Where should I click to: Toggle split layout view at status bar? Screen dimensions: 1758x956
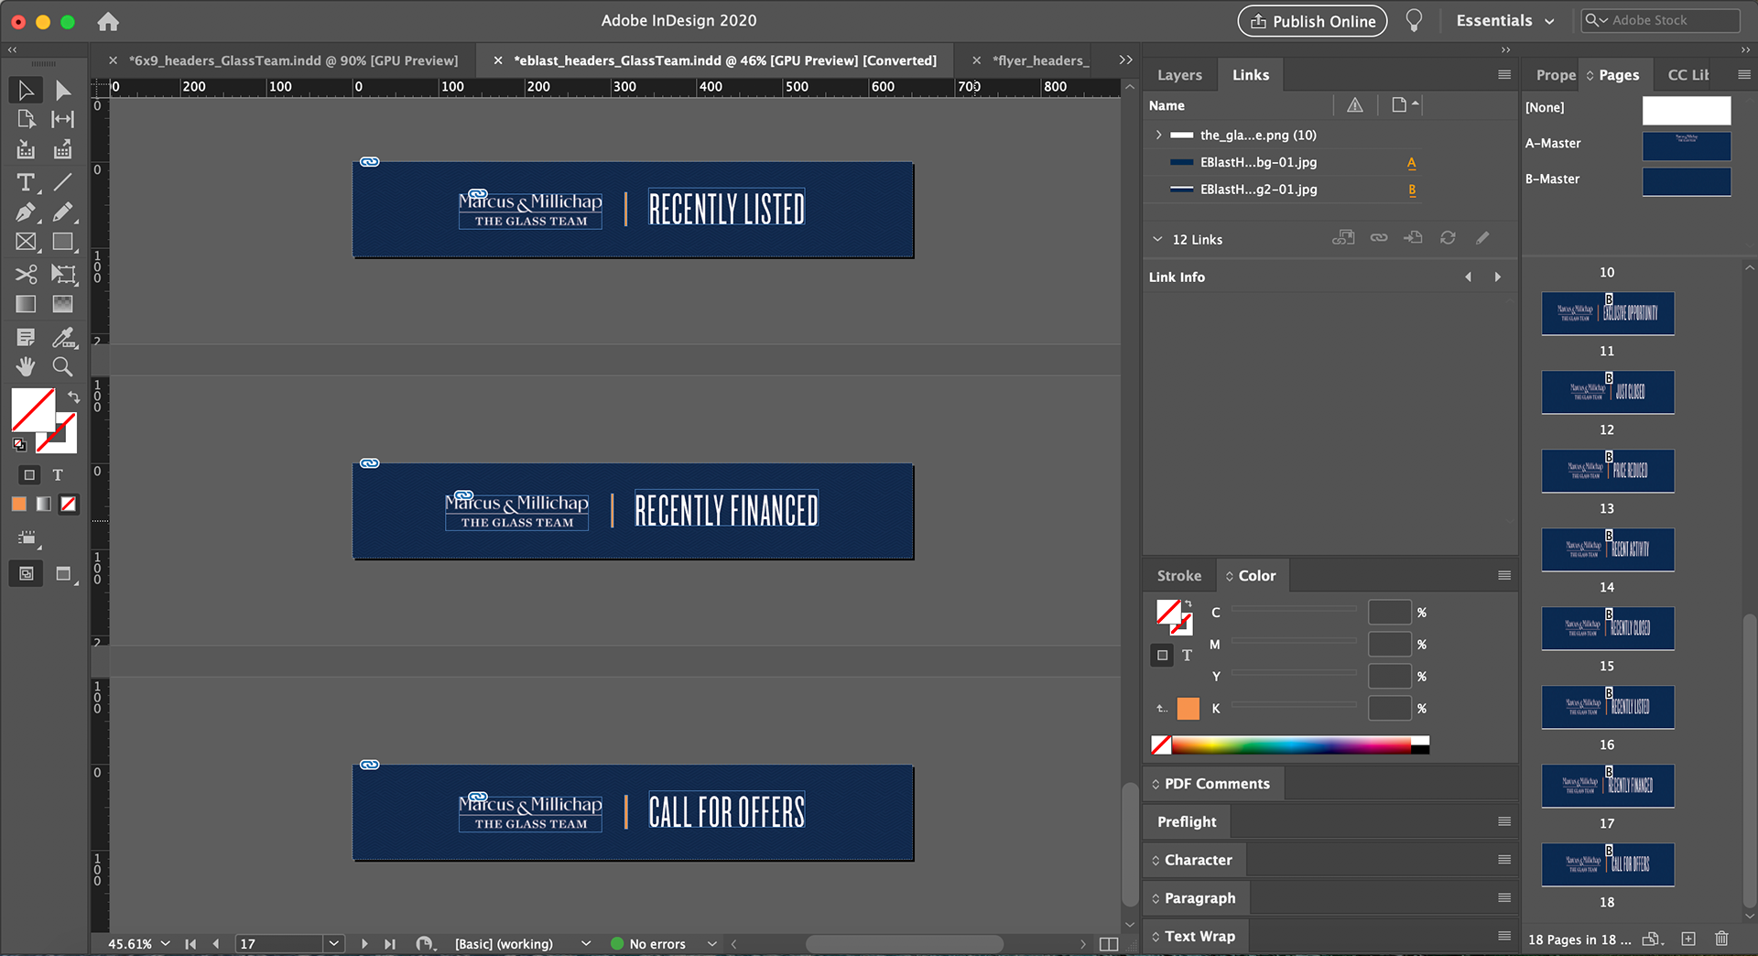point(1109,944)
